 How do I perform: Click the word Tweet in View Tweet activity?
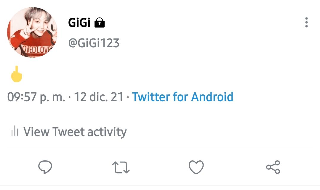[68, 132]
